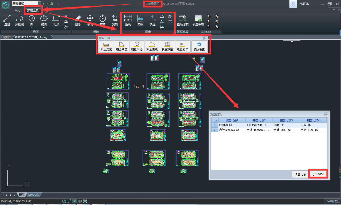This screenshot has width=341, height=205.
Task: Open 参数设置 in measurement toolbar
Action: (x=199, y=47)
